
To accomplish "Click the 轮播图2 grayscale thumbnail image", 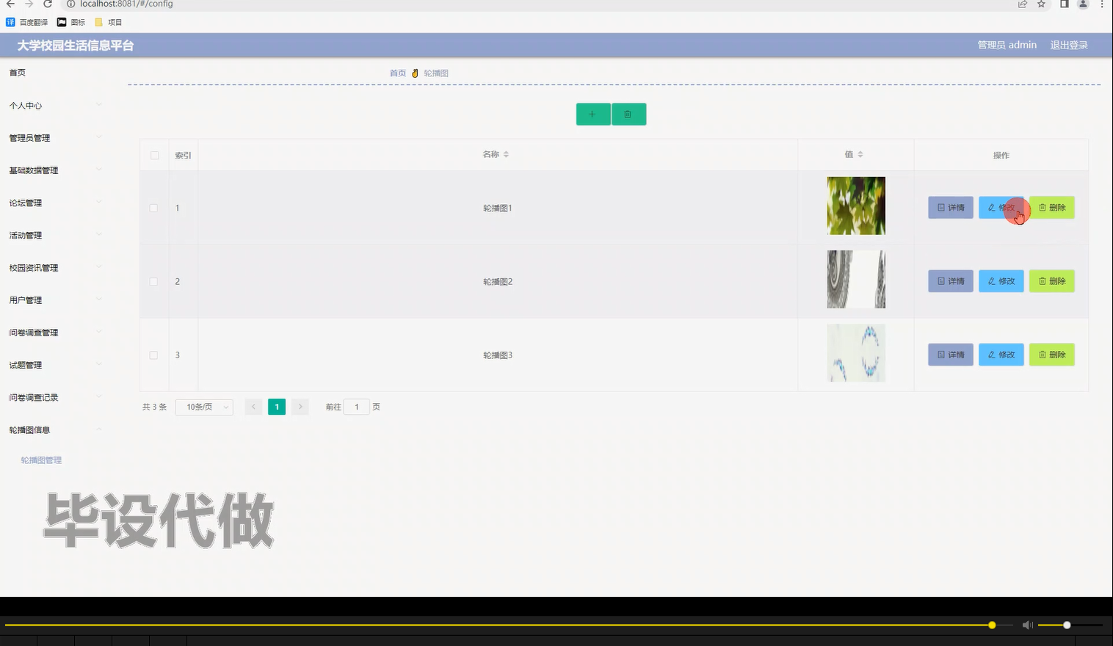I will [856, 279].
